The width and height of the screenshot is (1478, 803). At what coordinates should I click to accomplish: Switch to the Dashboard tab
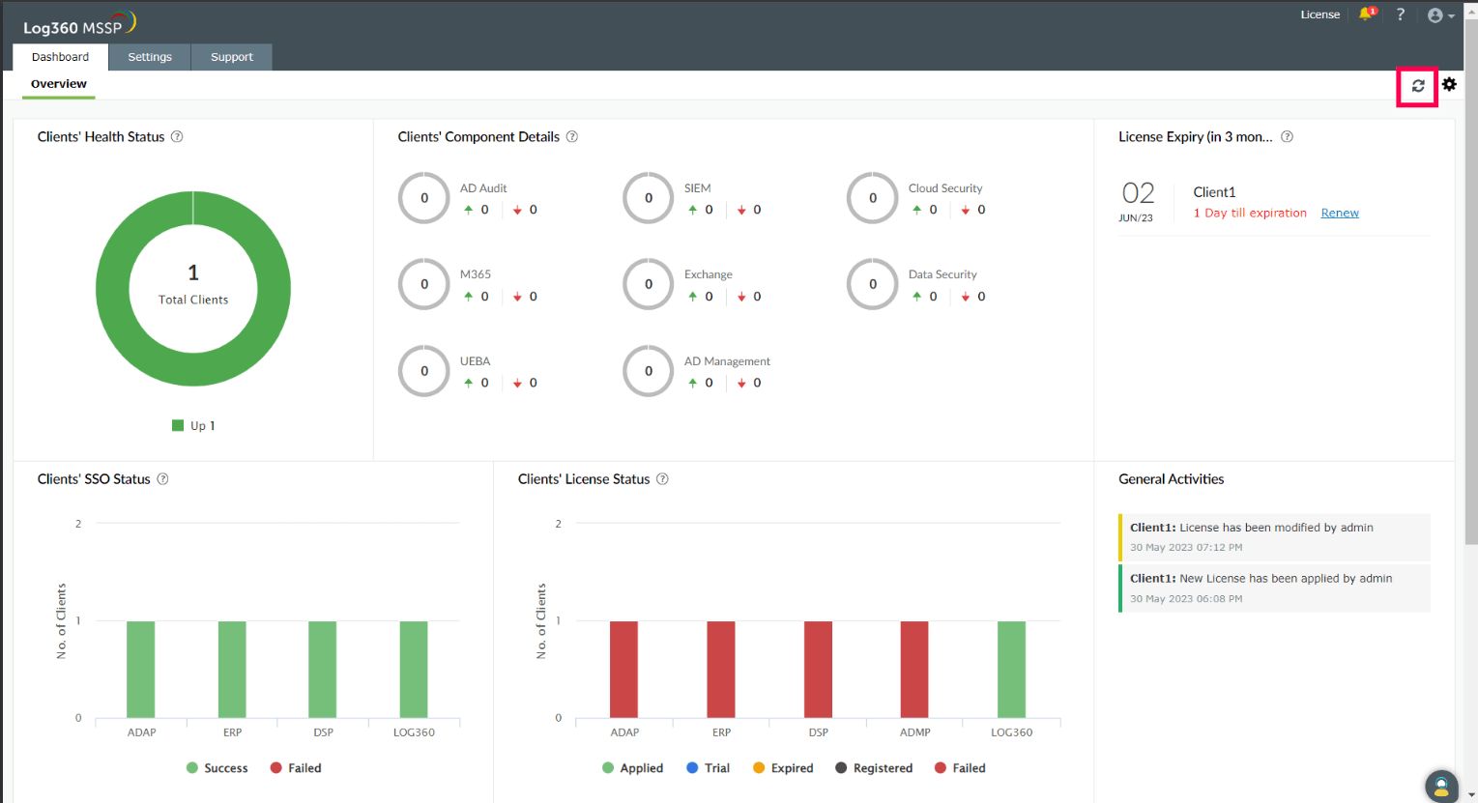[60, 57]
